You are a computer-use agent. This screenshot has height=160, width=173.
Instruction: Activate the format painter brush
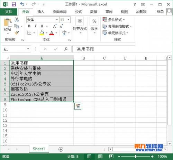pos(17,33)
